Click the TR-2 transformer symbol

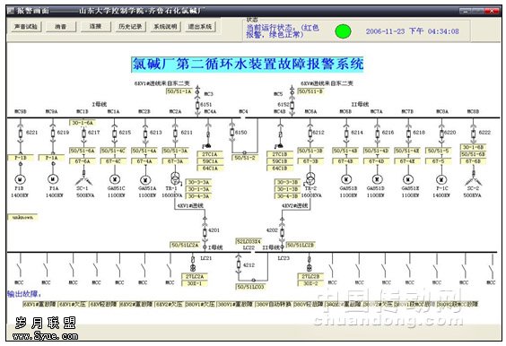click(x=310, y=178)
